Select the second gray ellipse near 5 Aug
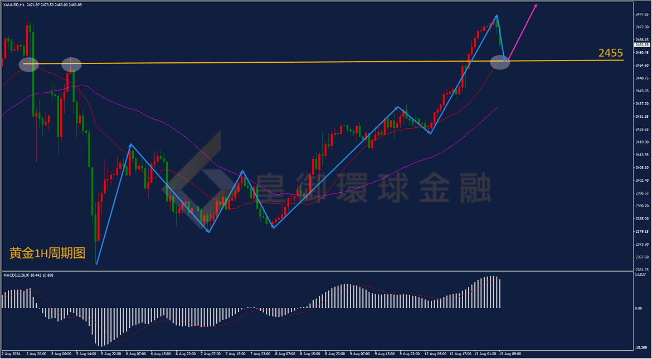The width and height of the screenshot is (652, 359). pyautogui.click(x=71, y=64)
